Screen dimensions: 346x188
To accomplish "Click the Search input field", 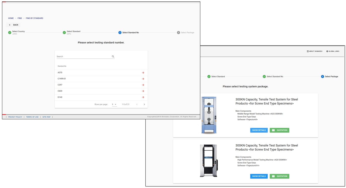I will (84, 57).
